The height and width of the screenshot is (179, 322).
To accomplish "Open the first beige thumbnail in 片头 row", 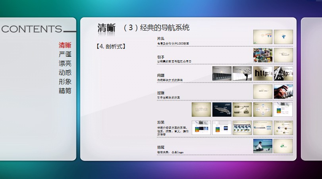I will (263, 37).
